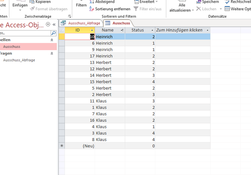Collapse navigation pane with double chevron
Screen dimensions: 251x175
click(54, 24)
